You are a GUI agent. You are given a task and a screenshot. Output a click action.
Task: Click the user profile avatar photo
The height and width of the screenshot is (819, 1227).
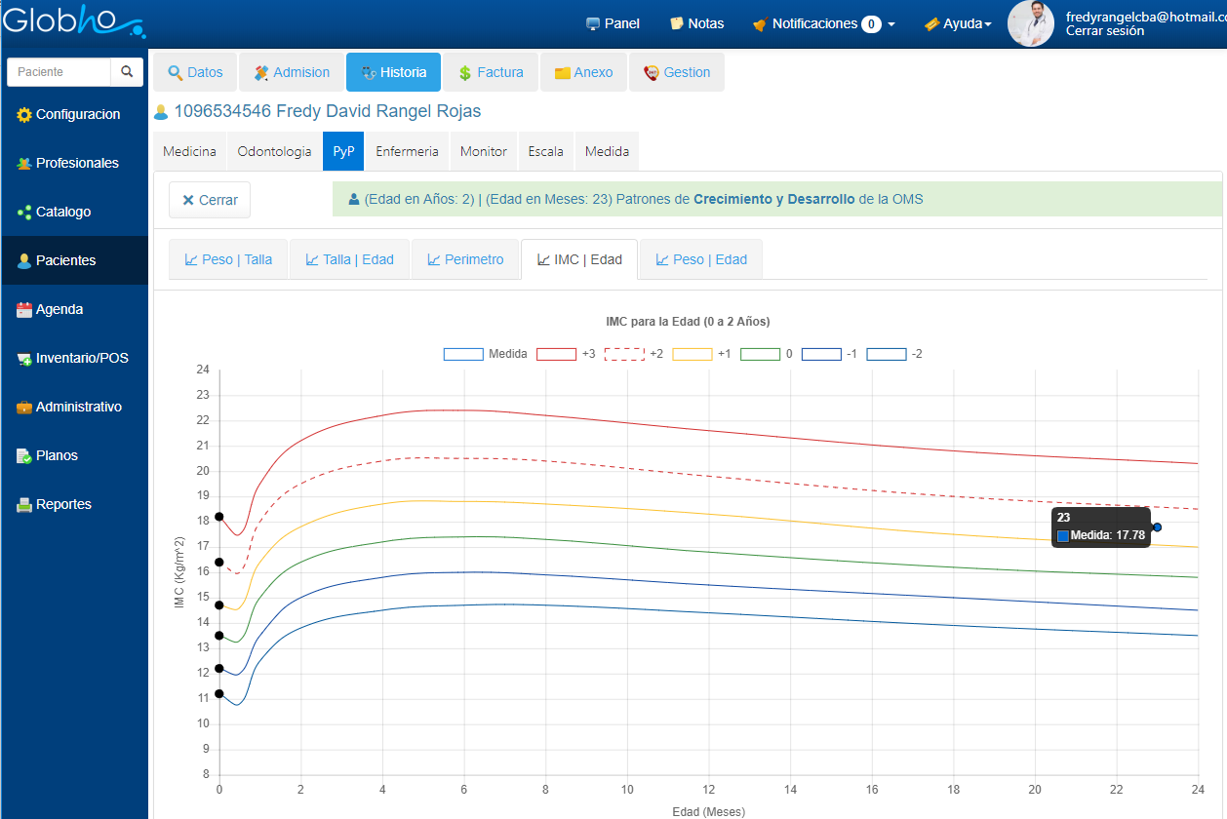click(1030, 23)
